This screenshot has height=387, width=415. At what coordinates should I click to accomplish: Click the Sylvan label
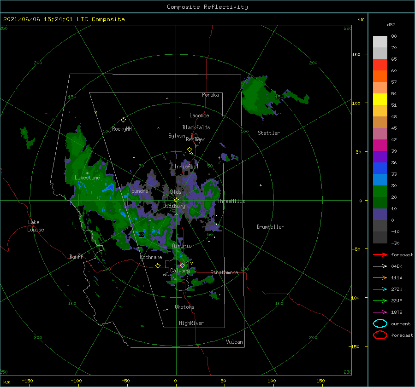(x=177, y=136)
